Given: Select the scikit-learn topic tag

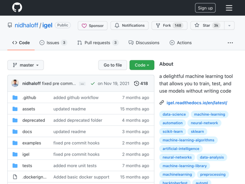Looking at the screenshot, I should 173,131.
